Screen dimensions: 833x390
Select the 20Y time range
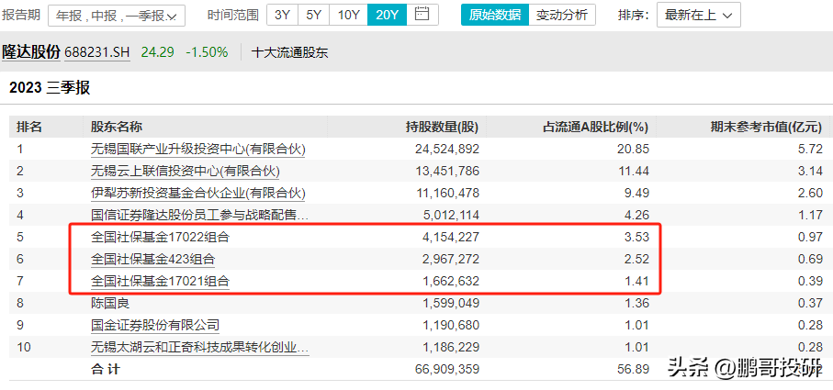[387, 15]
